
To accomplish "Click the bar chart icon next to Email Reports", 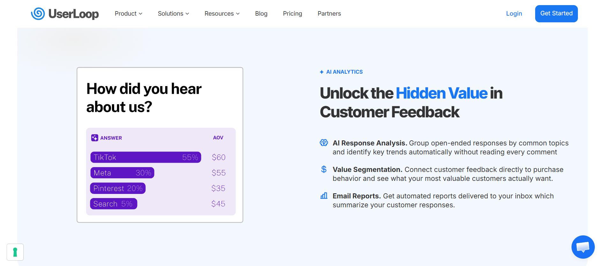I will 324,196.
